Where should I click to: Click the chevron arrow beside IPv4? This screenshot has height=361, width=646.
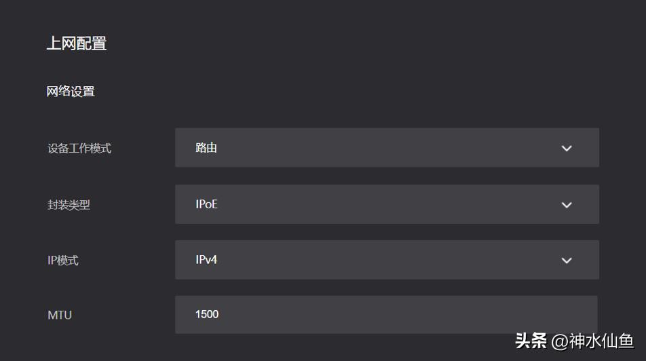click(567, 261)
